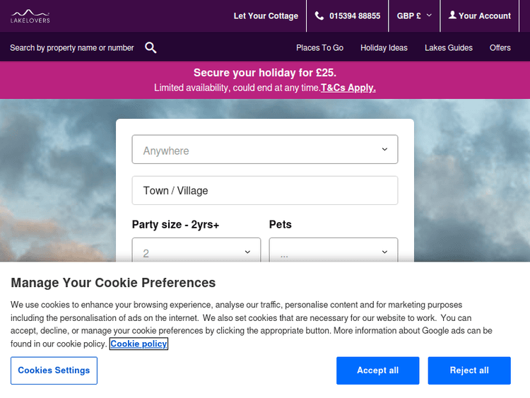530x398 pixels.
Task: Click the person account icon
Action: click(452, 15)
